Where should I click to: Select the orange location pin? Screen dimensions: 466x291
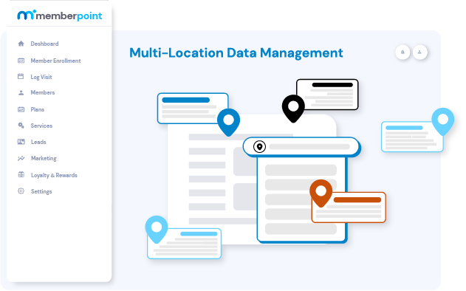pos(321,193)
